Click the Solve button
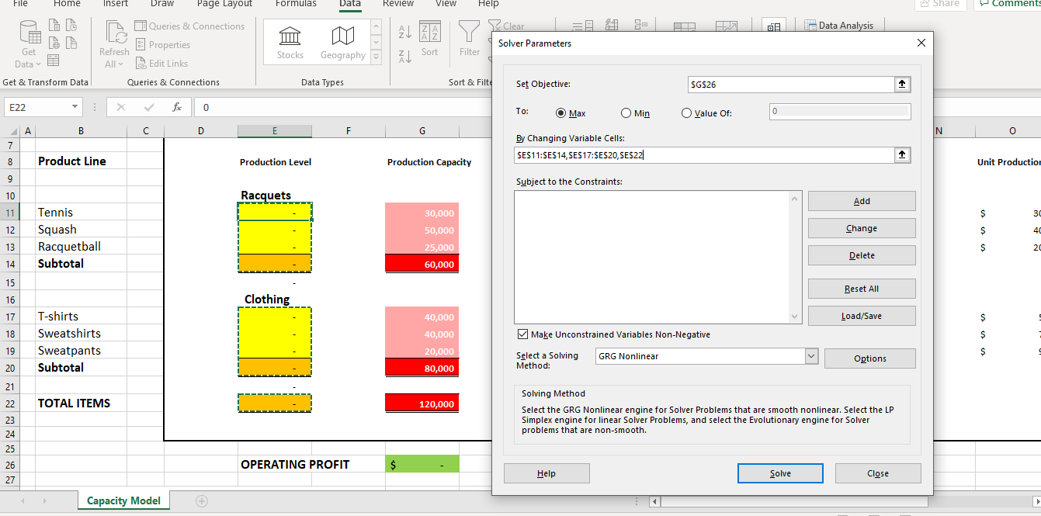The width and height of the screenshot is (1041, 516). [780, 473]
